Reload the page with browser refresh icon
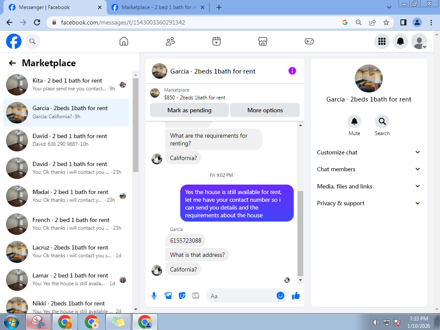The width and height of the screenshot is (440, 330). click(37, 22)
